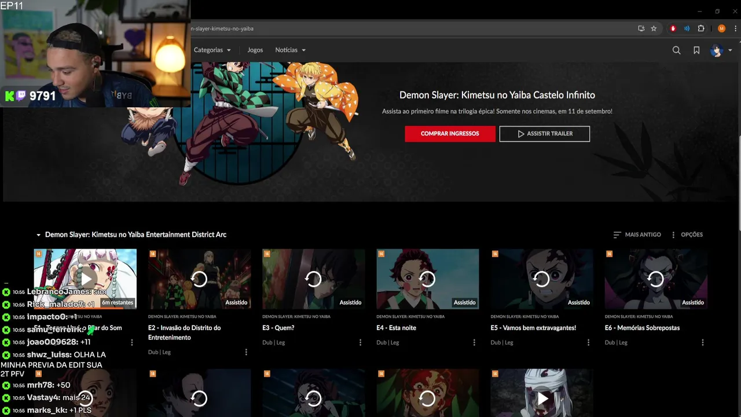Image resolution: width=741 pixels, height=417 pixels.
Task: Click series name above E3 - Quem?
Action: 296,317
